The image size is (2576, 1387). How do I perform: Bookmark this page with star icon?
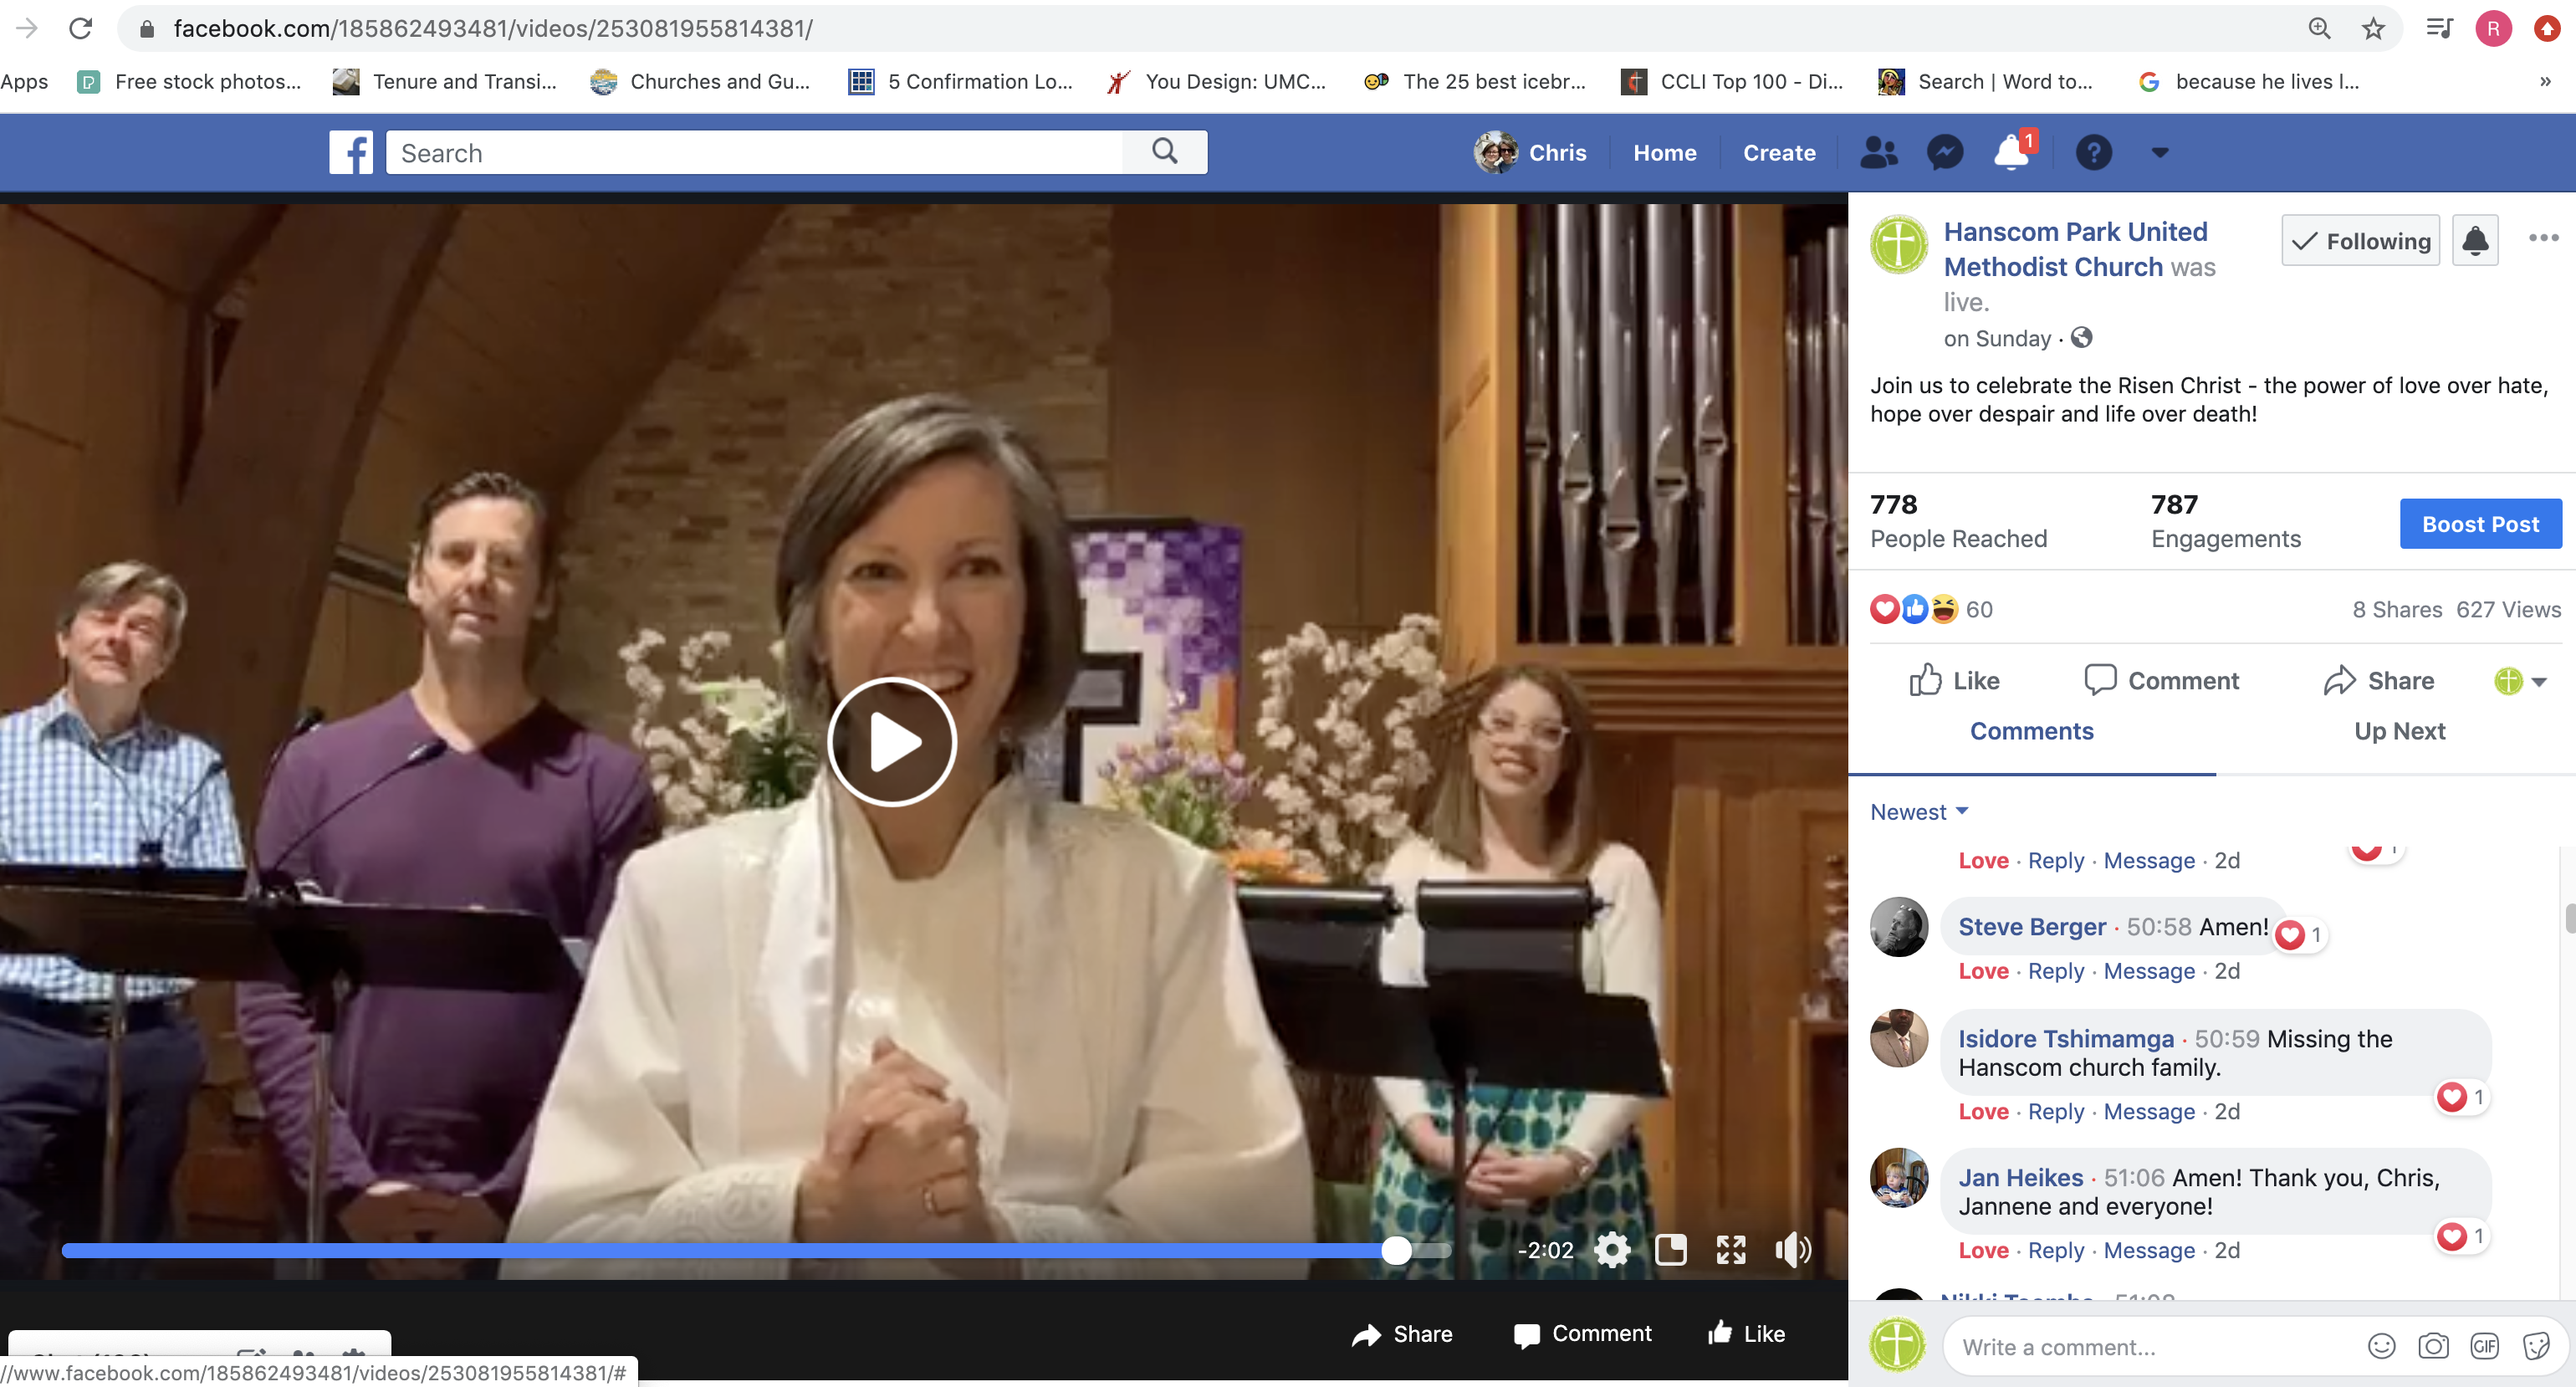tap(2373, 28)
